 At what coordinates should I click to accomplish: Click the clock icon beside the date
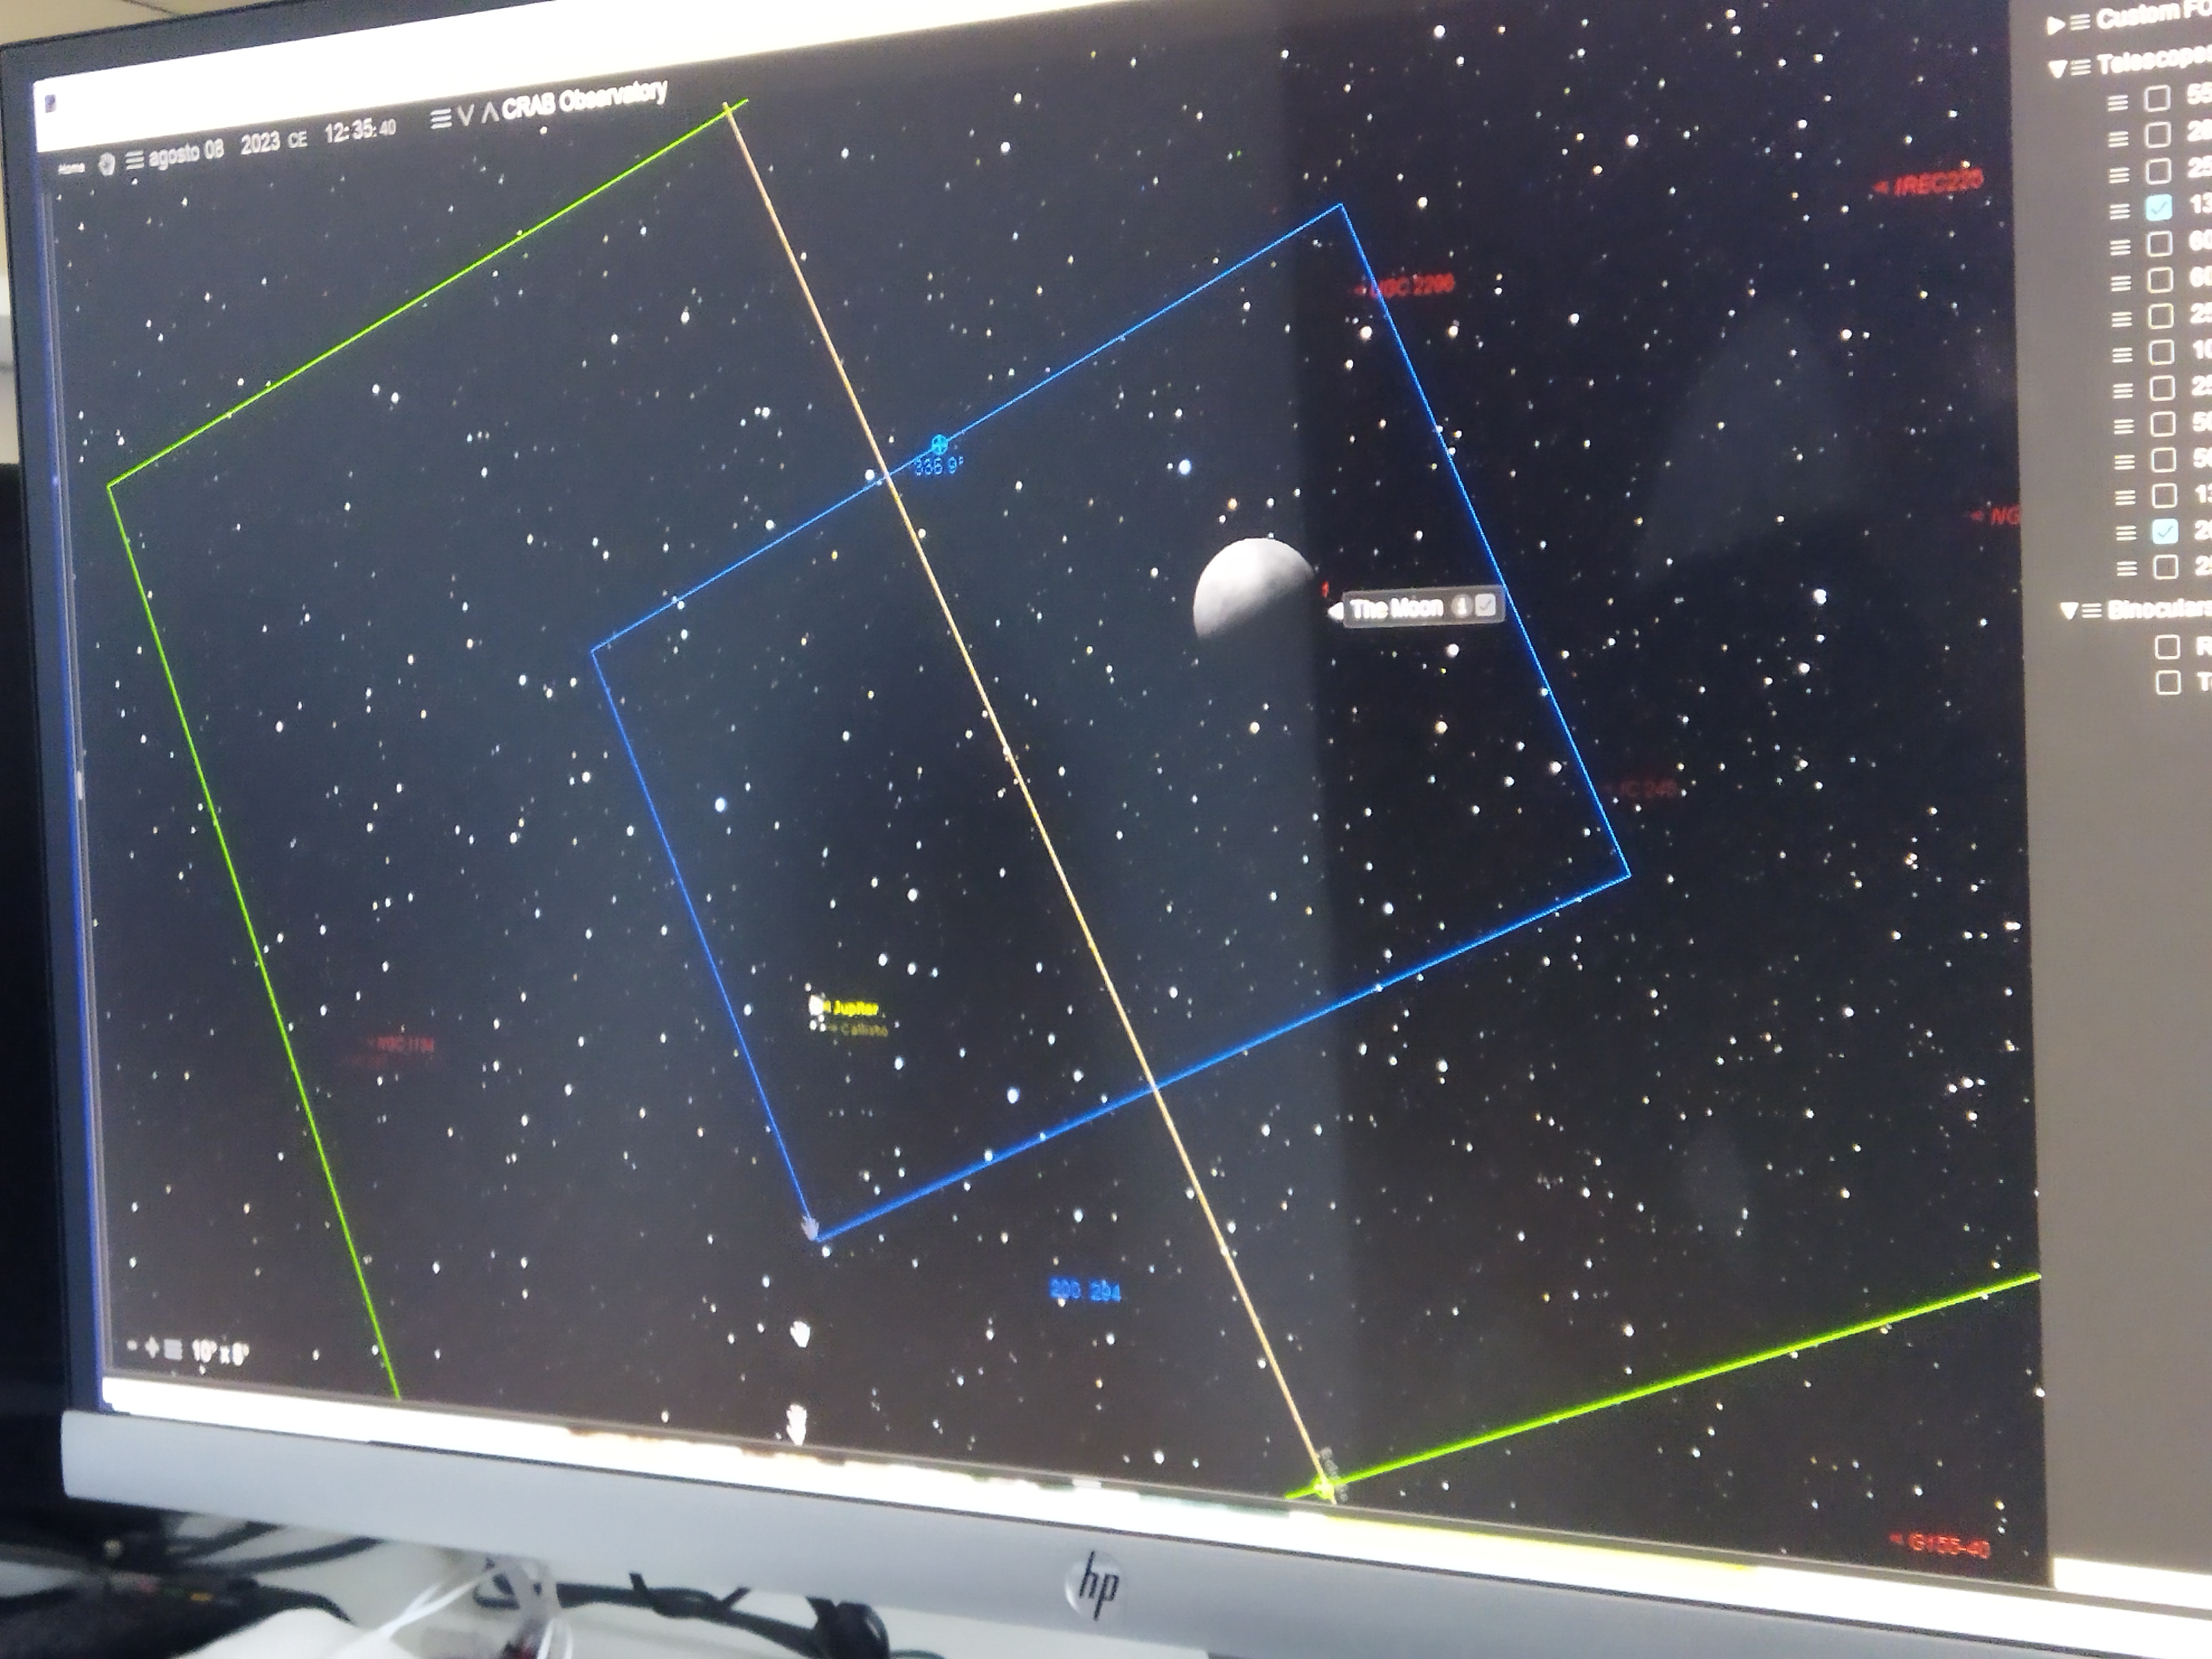(107, 165)
